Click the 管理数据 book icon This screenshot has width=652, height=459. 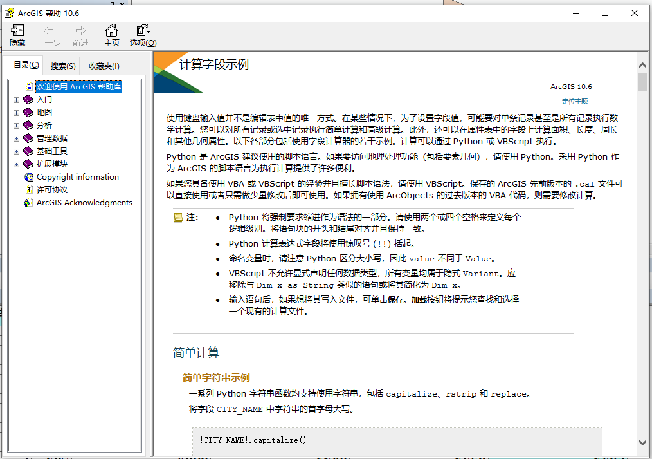(x=28, y=138)
